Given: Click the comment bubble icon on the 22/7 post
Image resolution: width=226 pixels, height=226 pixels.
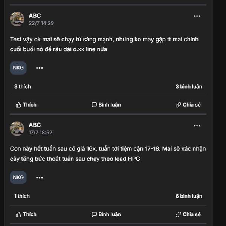Looking at the screenshot, I should point(94,105).
